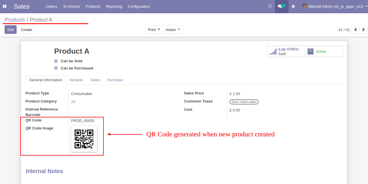Click the QR code image thumbnail
Viewport: 368px width, 184px height.
coord(84,139)
